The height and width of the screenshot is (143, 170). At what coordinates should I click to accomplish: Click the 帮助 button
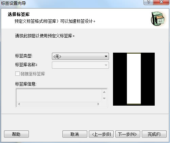pos(16,134)
